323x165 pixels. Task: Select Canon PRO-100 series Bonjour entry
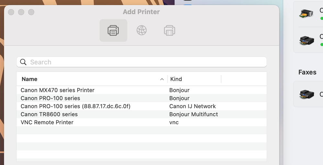(x=141, y=98)
